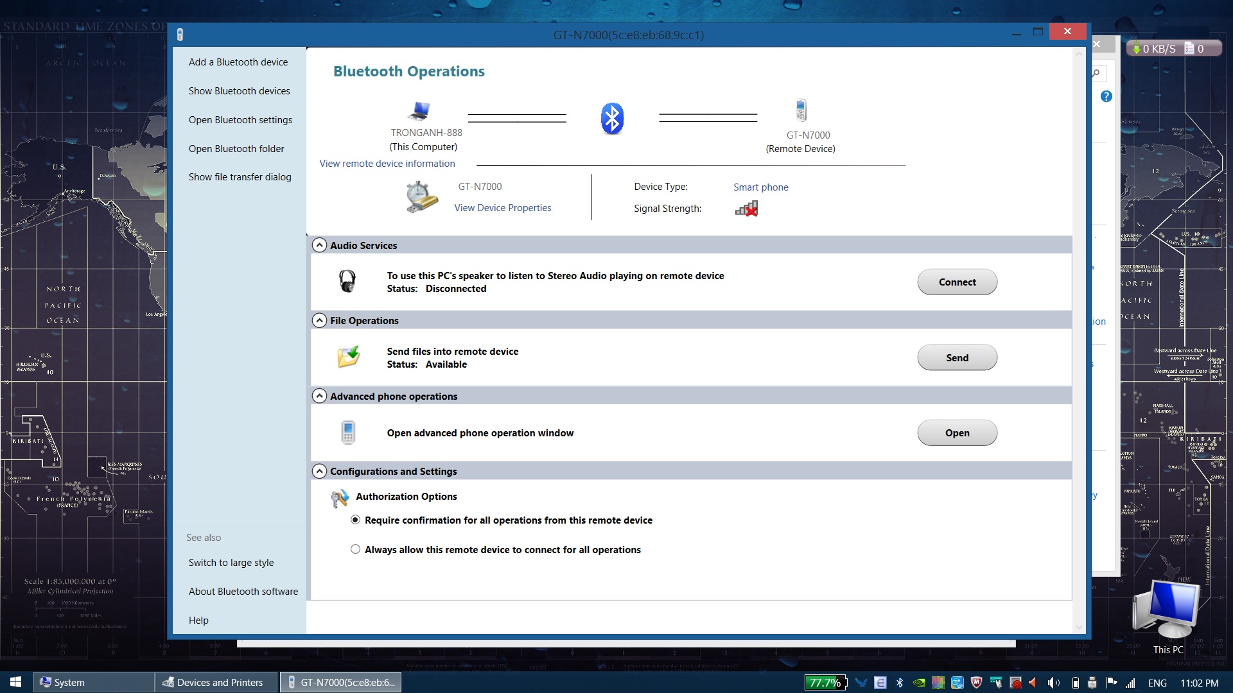Select Always allow this remote device radio
This screenshot has height=693, width=1233.
[355, 549]
